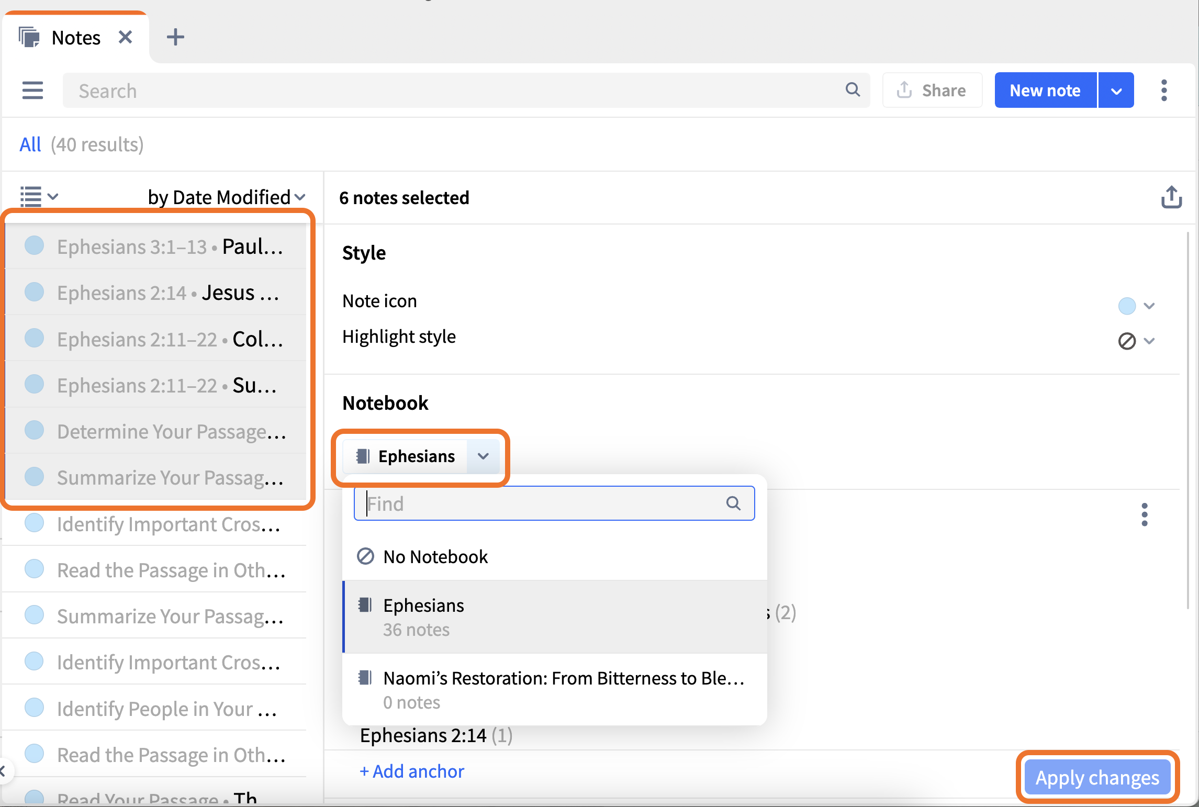Click the Note icon blue circle swatch
The width and height of the screenshot is (1199, 807).
click(x=1127, y=306)
